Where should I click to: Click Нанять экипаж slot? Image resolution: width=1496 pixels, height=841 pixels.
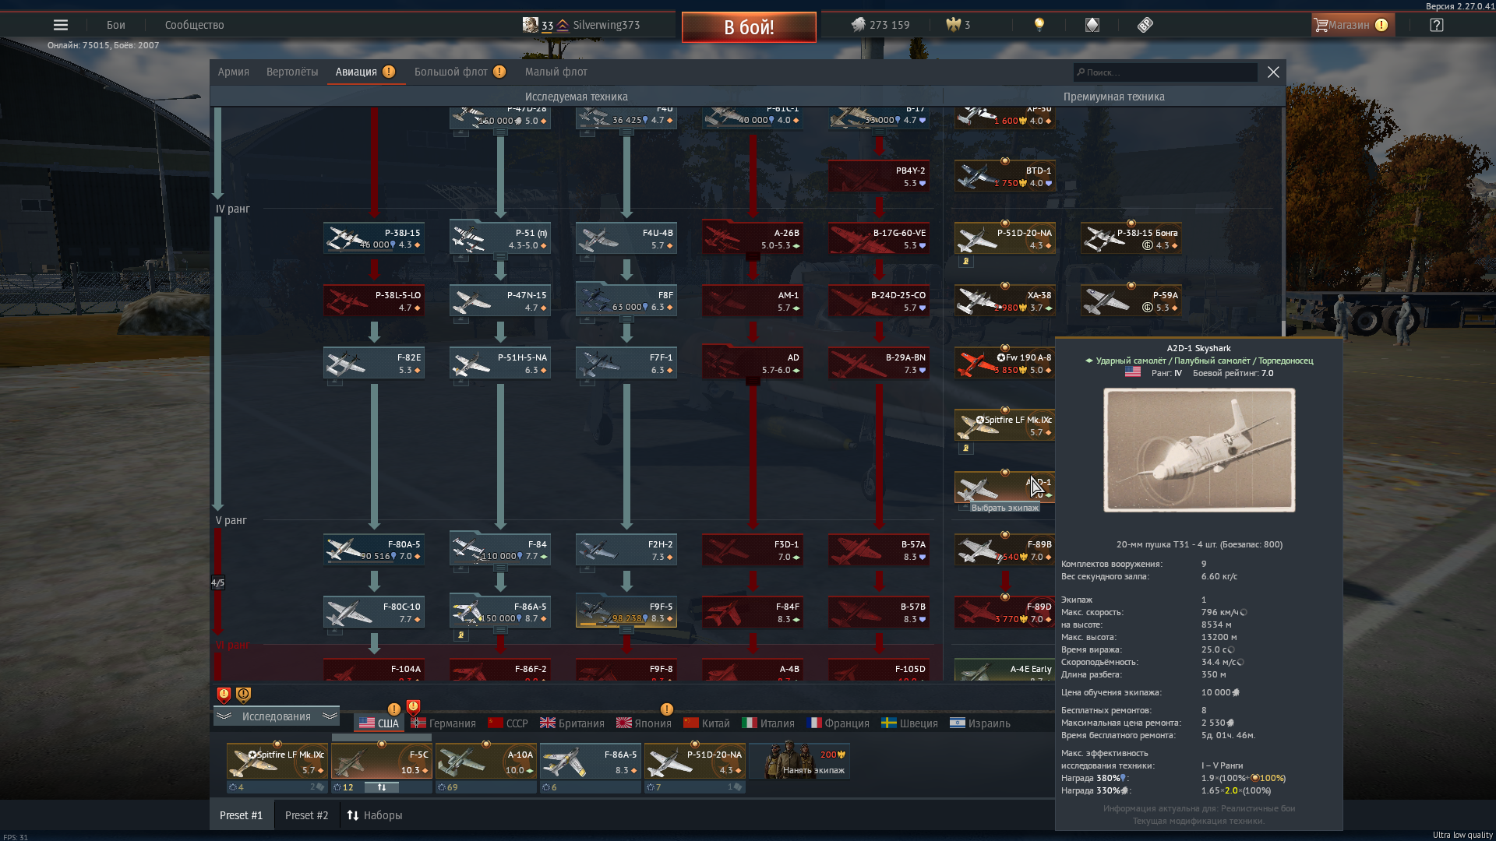pyautogui.click(x=799, y=762)
